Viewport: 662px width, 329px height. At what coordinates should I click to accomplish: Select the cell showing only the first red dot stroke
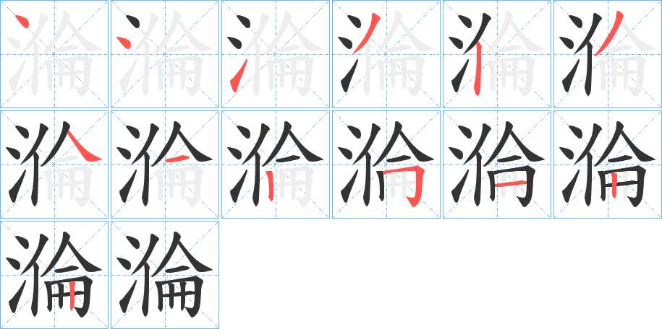pos(54,54)
